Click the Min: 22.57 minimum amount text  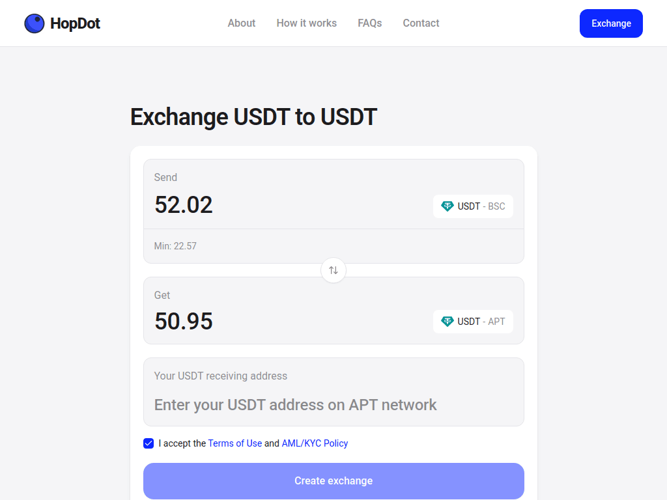click(x=175, y=246)
